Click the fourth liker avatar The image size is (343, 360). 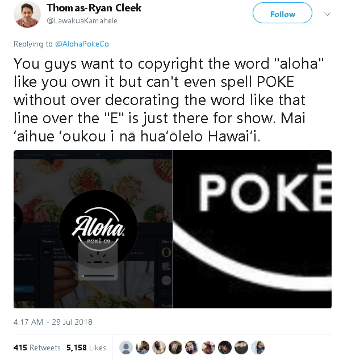click(176, 348)
